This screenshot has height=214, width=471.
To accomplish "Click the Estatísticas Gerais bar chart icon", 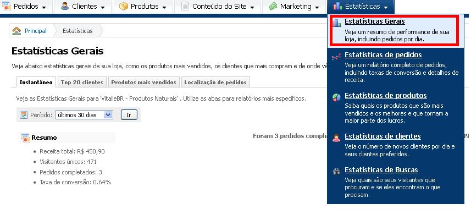I will coord(336,23).
